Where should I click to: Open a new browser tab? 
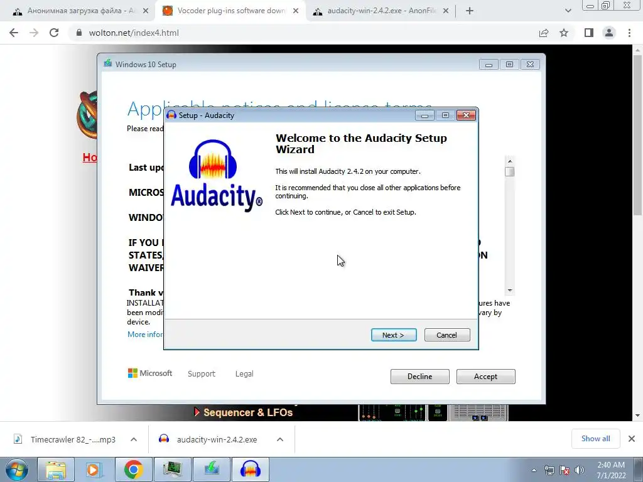click(470, 11)
